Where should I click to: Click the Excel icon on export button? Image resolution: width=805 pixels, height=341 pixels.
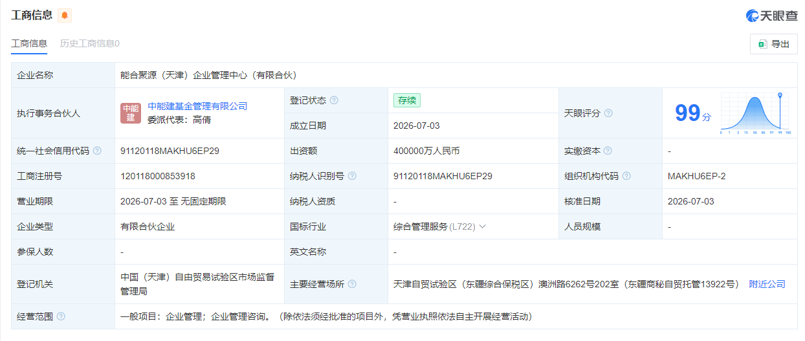[762, 44]
